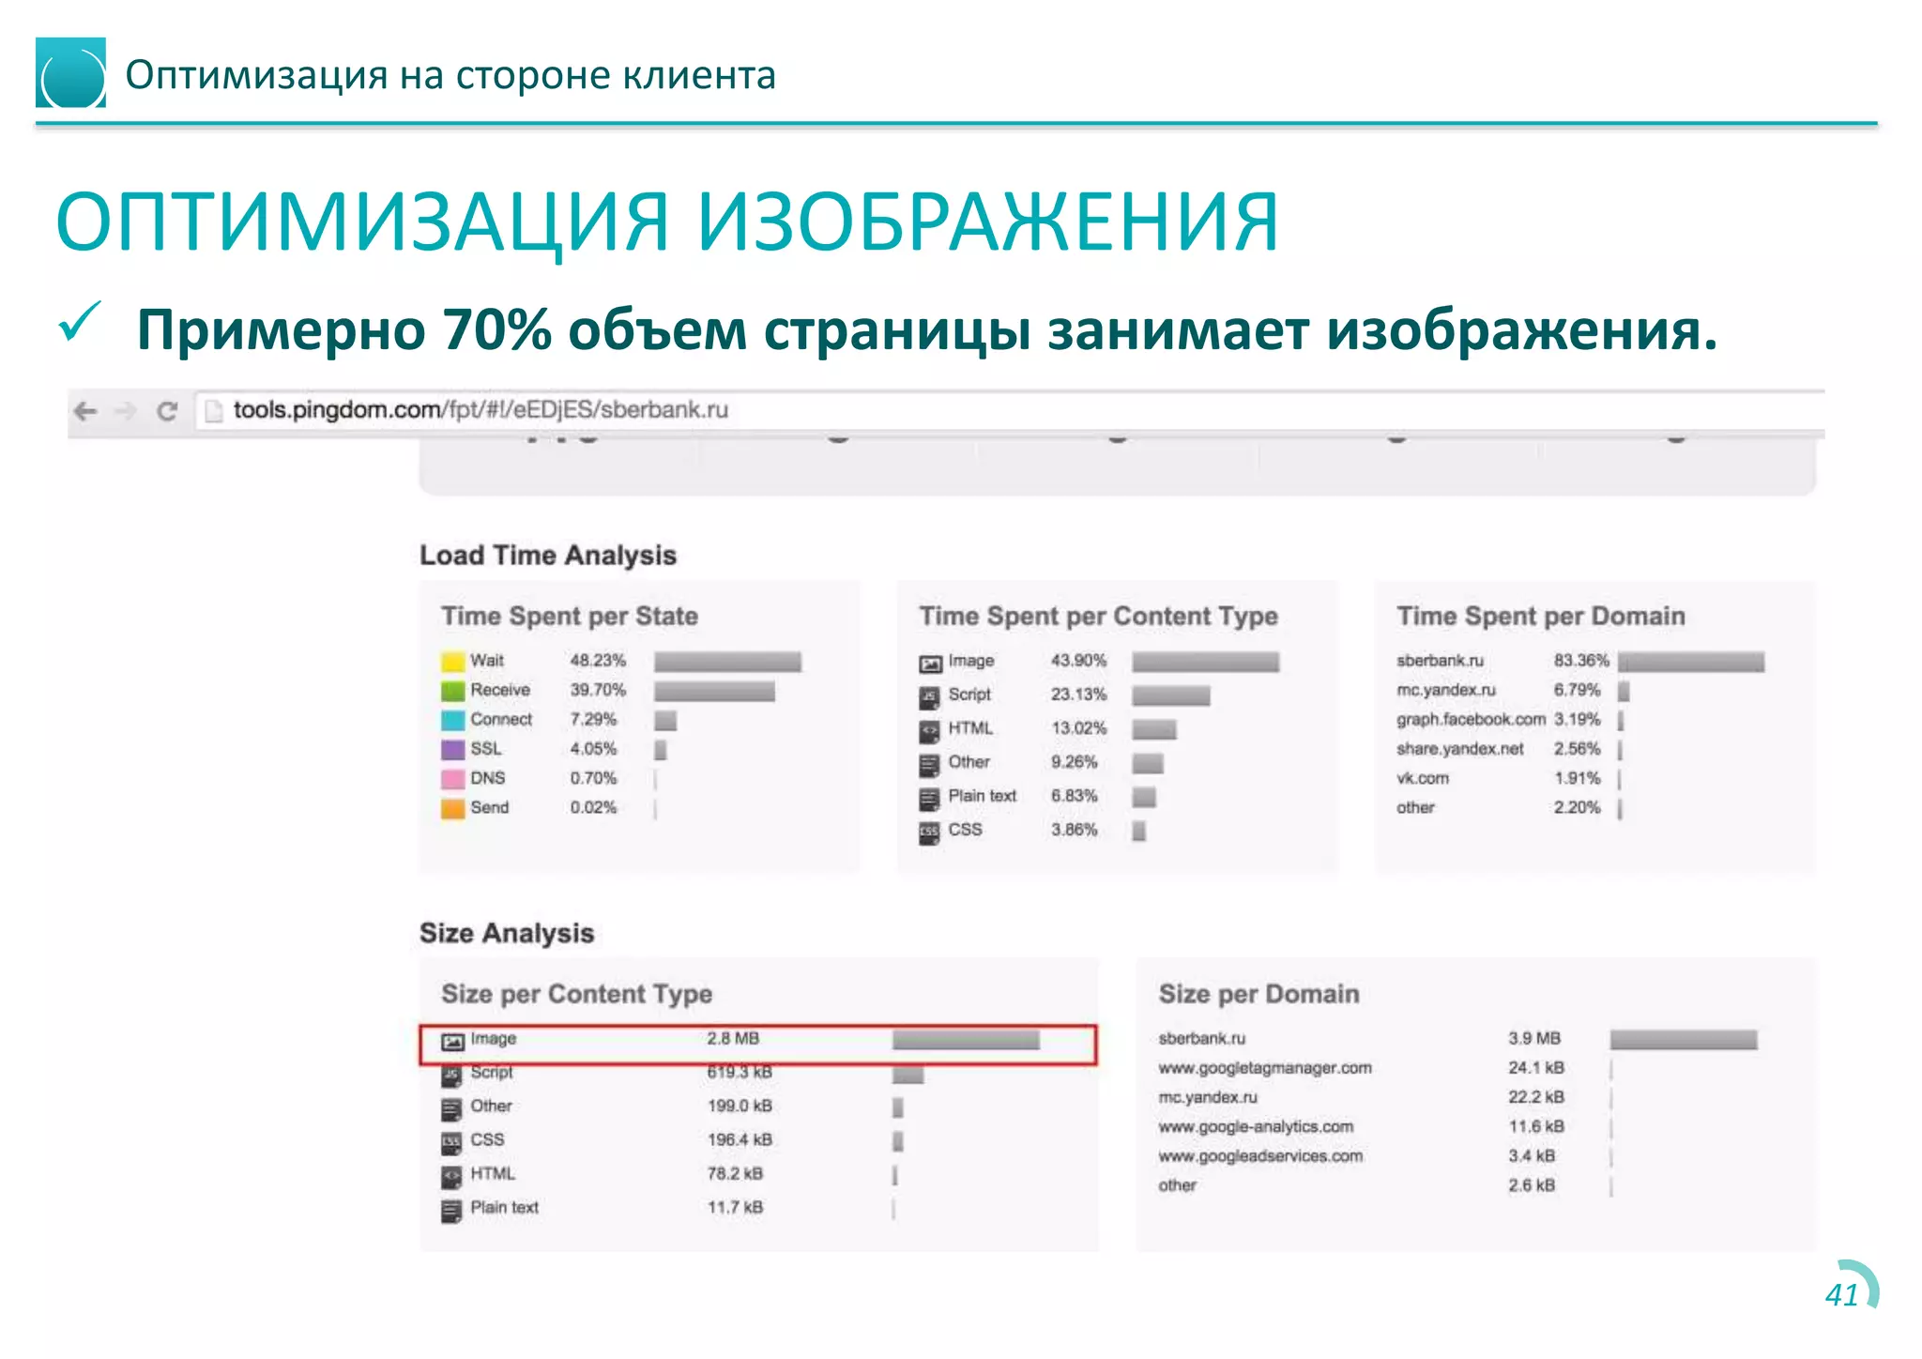Viewport: 1922px width, 1359px height.
Task: Click the Wait bar in Time Spent per State
Action: [x=727, y=662]
